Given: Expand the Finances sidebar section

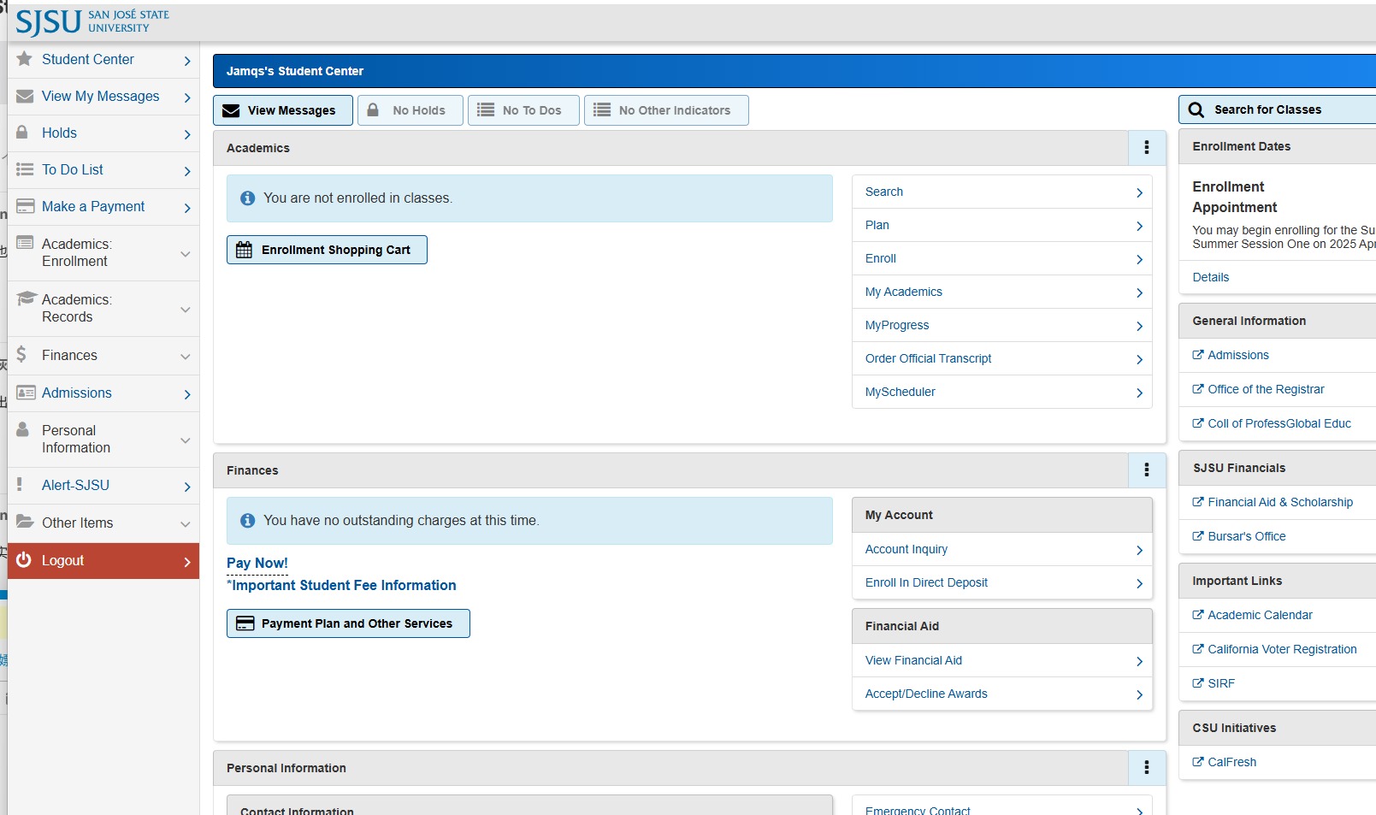Looking at the screenshot, I should pos(103,356).
